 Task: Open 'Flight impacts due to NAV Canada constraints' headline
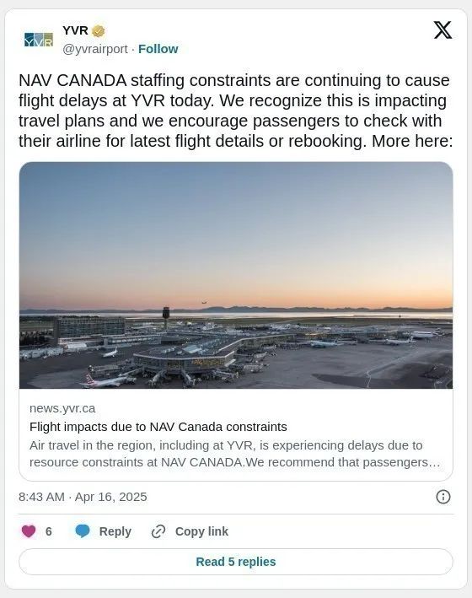click(158, 427)
